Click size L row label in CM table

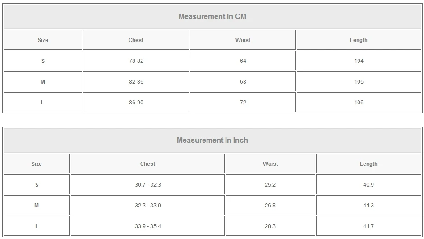43,103
